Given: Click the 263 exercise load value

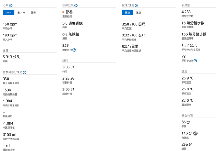Looking at the screenshot, I should (65, 45).
